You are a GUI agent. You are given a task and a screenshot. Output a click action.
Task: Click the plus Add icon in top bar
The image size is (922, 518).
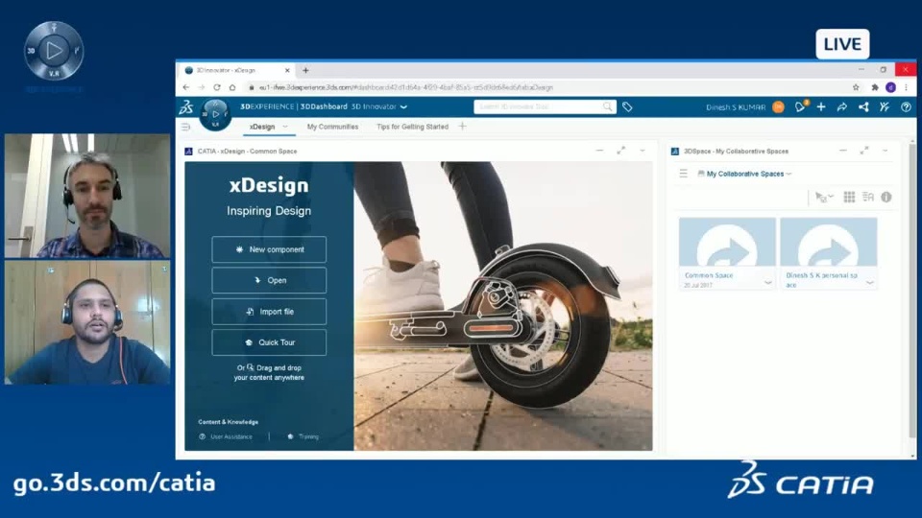coord(821,106)
